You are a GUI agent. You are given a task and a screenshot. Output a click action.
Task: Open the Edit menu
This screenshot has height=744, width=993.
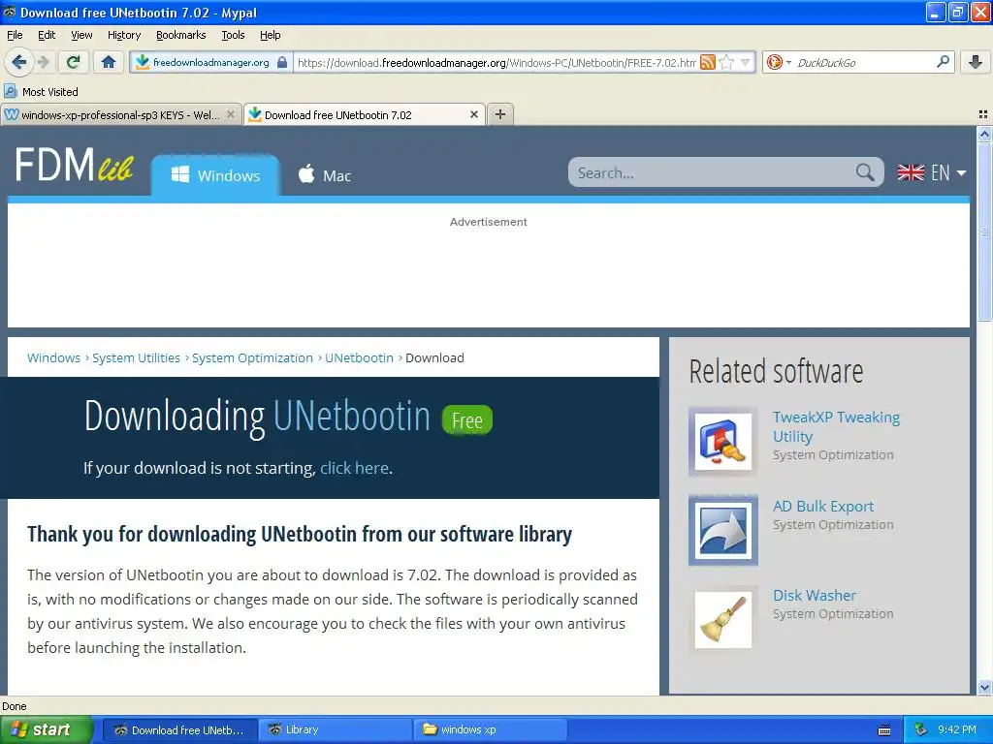coord(47,35)
